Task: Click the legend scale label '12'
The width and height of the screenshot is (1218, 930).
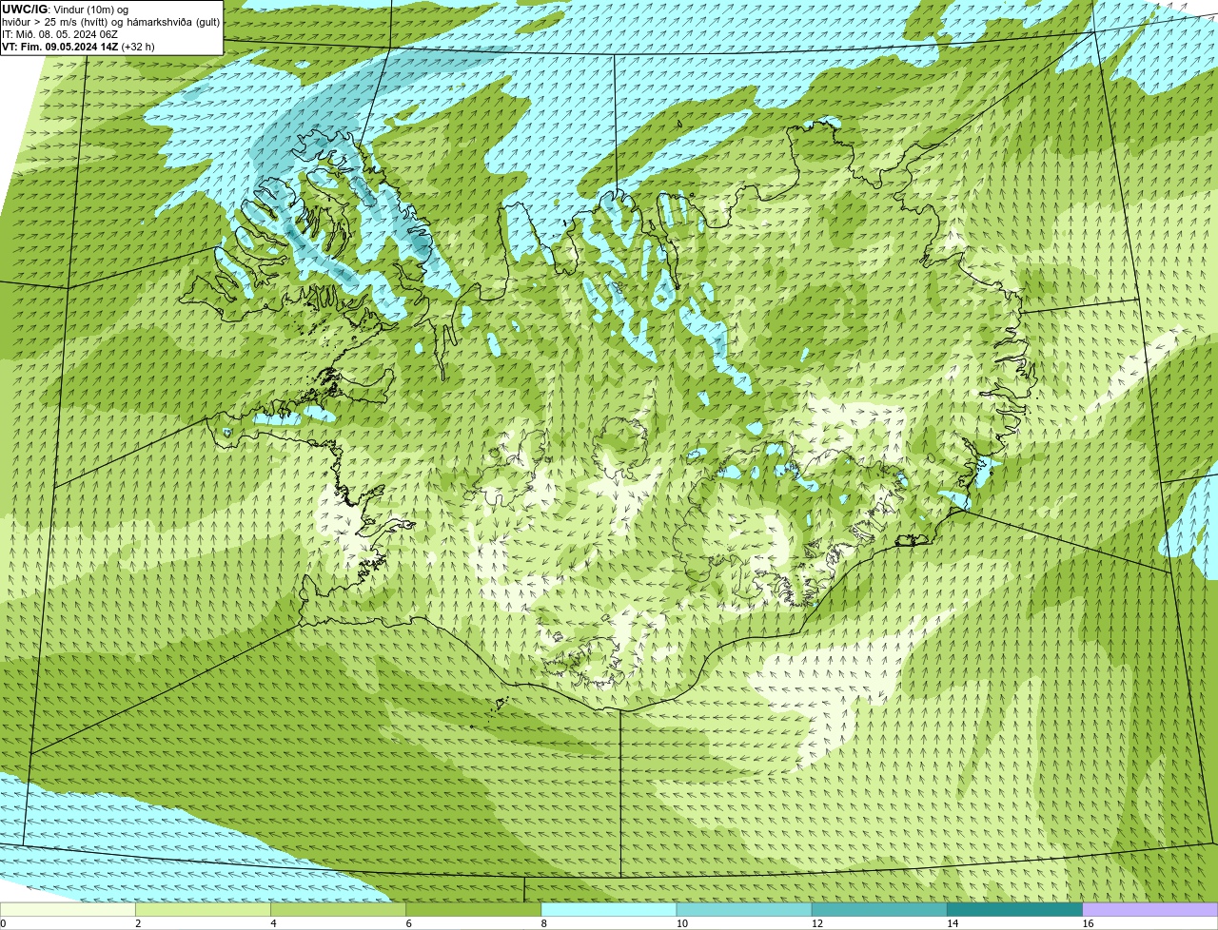Action: pos(816,923)
